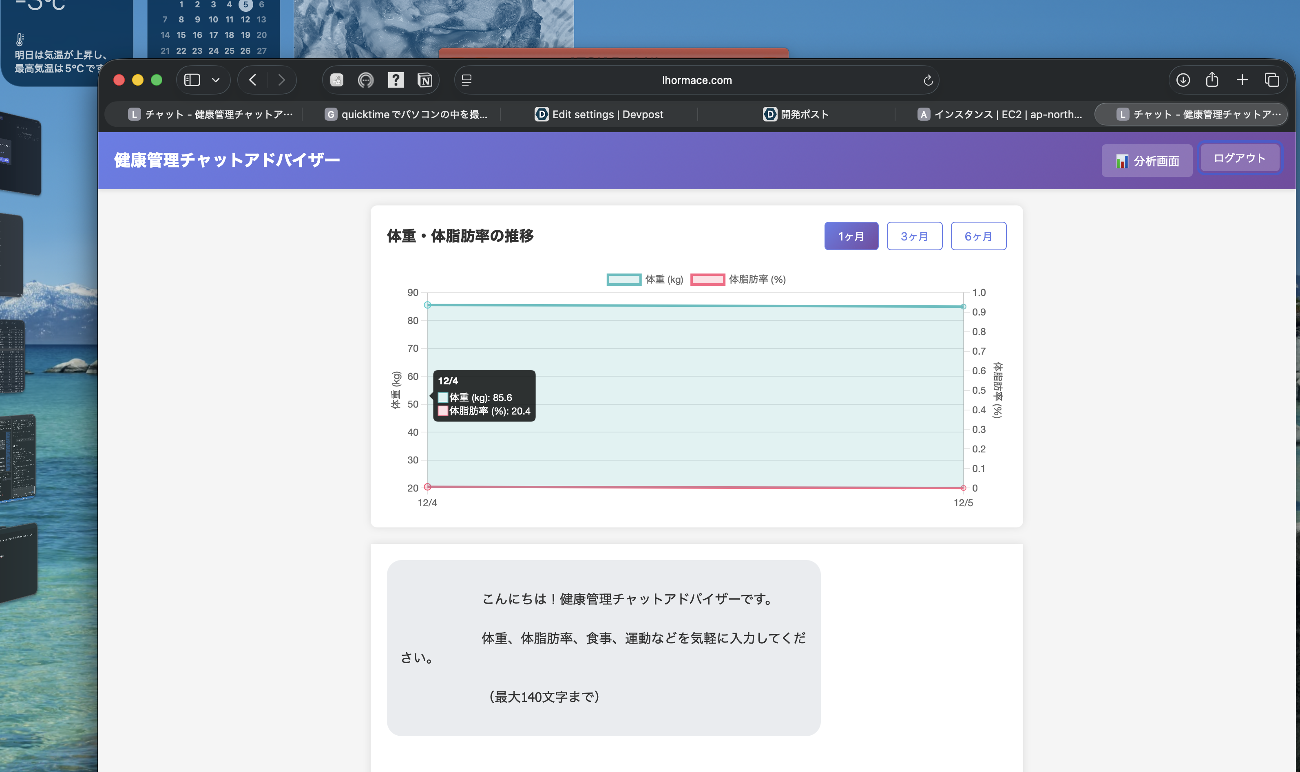1300x772 pixels.
Task: Click the lhormace.com address bar
Action: 696,80
